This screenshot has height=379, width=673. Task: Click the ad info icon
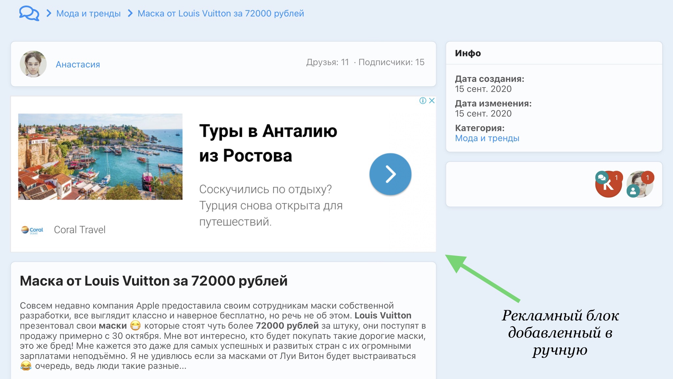pyautogui.click(x=423, y=101)
